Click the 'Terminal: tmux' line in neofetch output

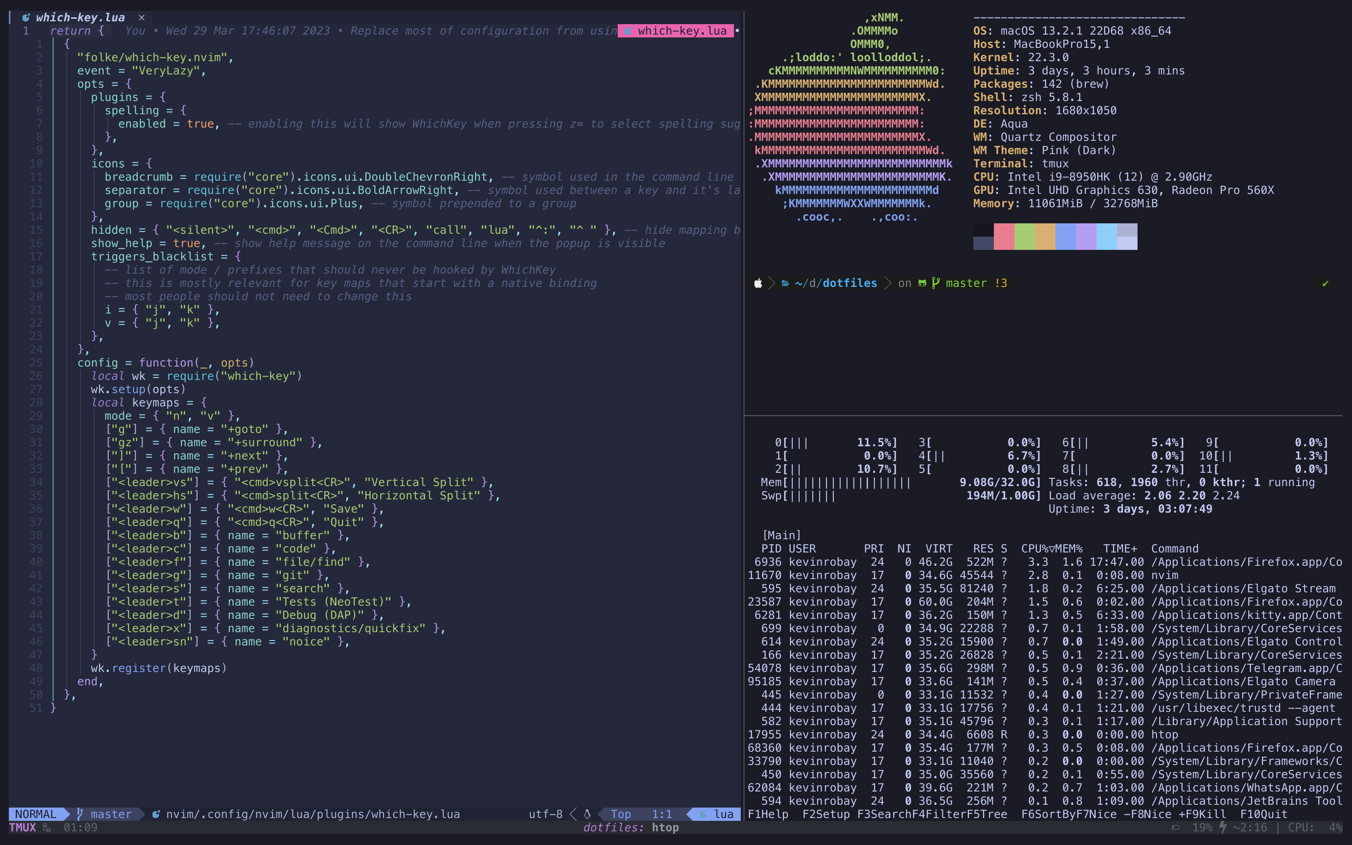[1021, 164]
